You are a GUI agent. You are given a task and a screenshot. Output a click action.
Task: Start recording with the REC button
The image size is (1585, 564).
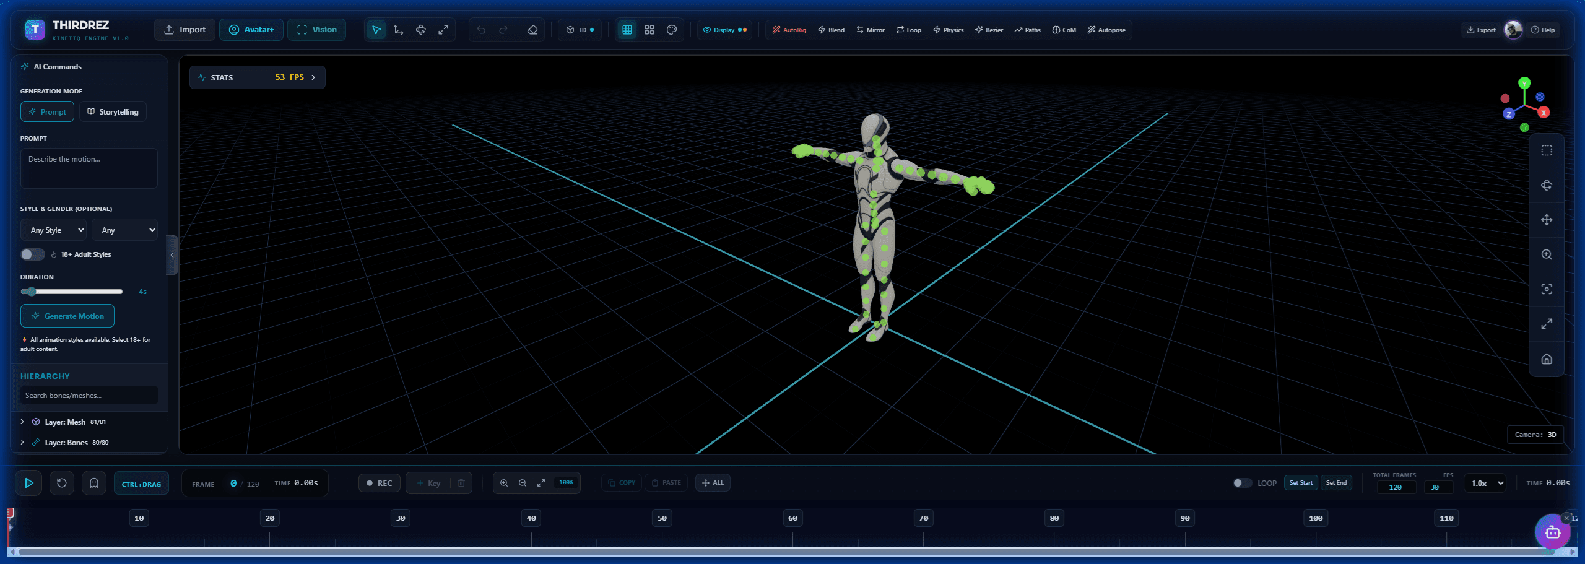[380, 482]
